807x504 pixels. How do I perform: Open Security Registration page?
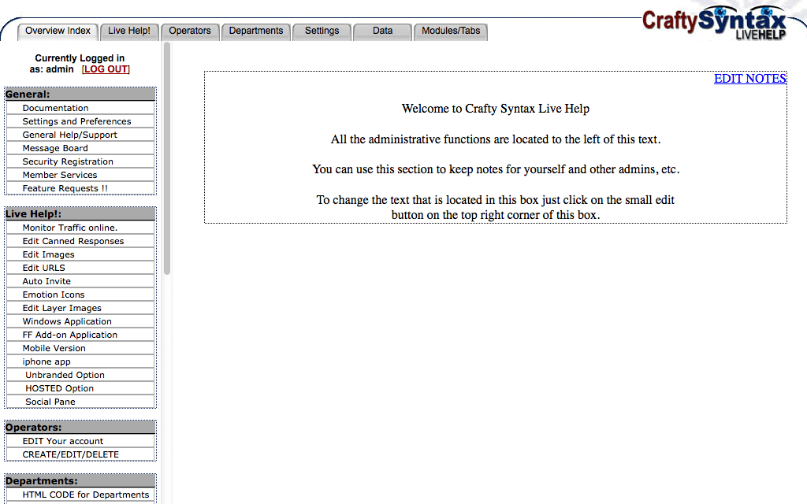pyautogui.click(x=68, y=161)
